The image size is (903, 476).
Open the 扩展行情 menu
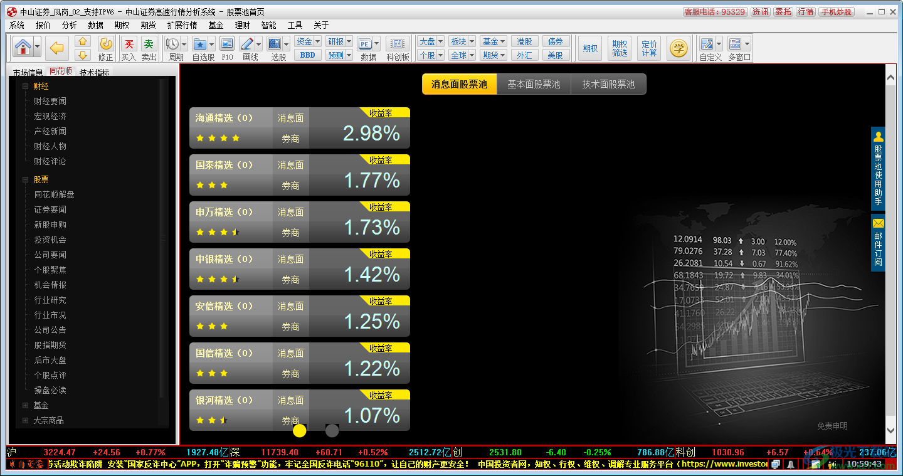tap(182, 25)
